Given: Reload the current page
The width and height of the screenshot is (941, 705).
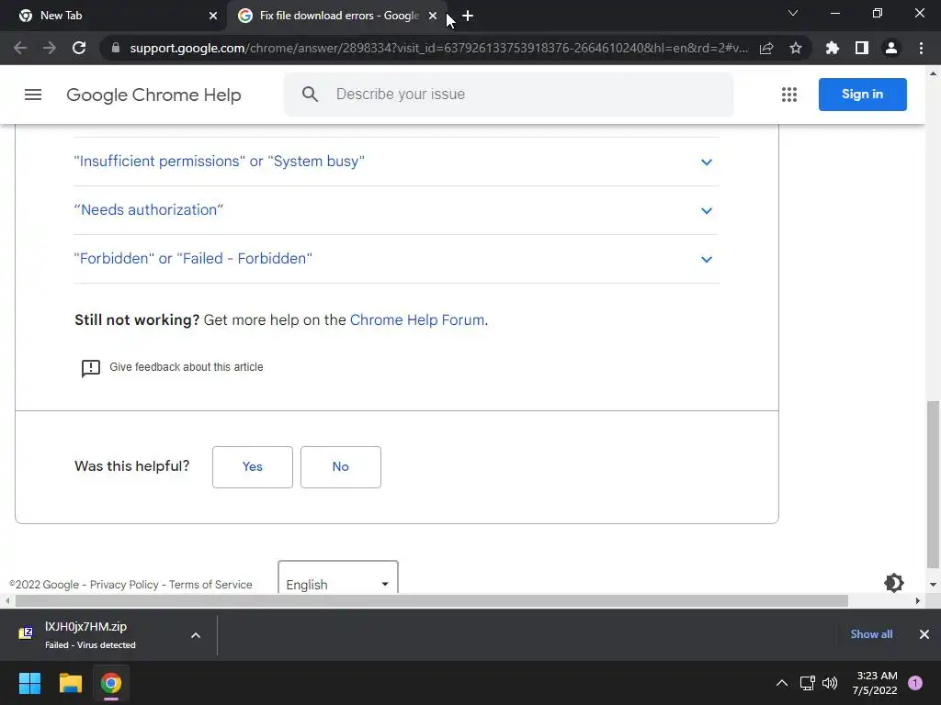Looking at the screenshot, I should point(79,48).
